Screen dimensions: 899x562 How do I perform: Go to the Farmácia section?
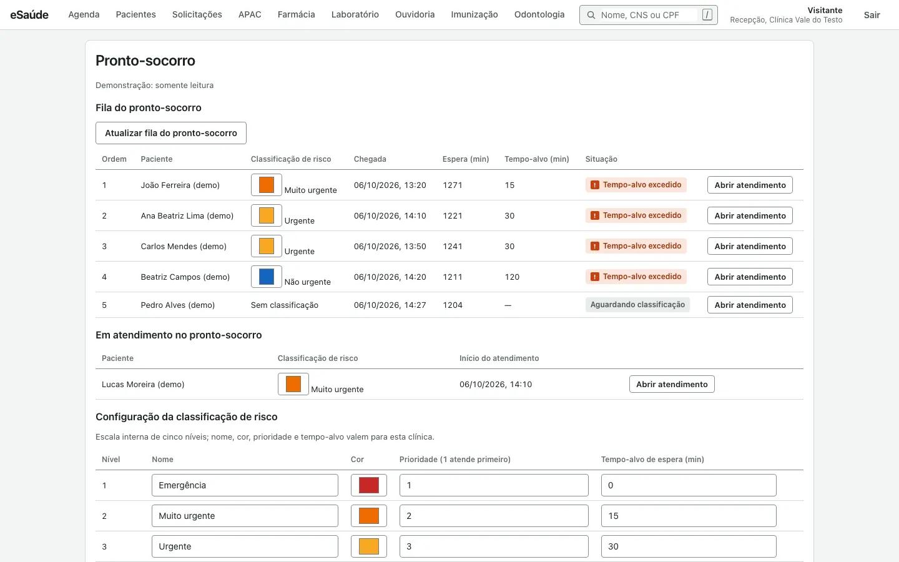(x=296, y=14)
